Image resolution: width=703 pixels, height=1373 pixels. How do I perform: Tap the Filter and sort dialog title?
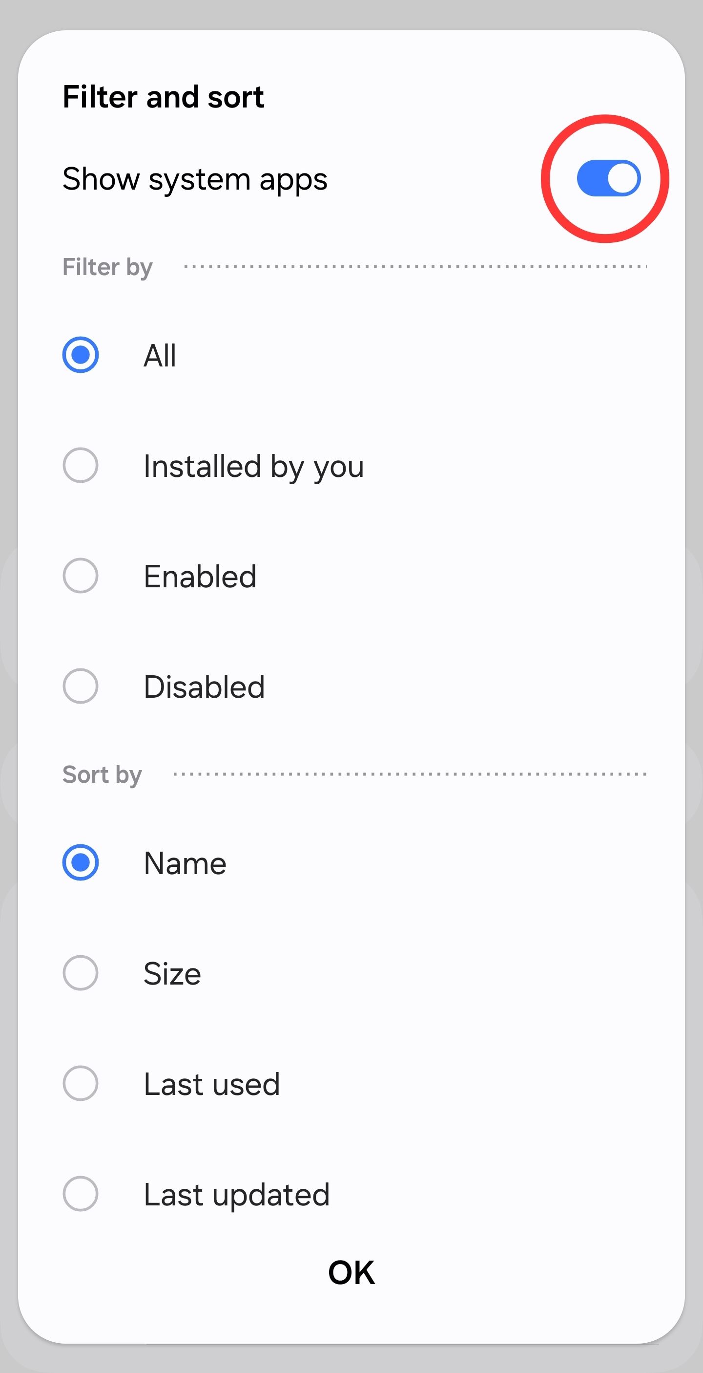pos(163,97)
